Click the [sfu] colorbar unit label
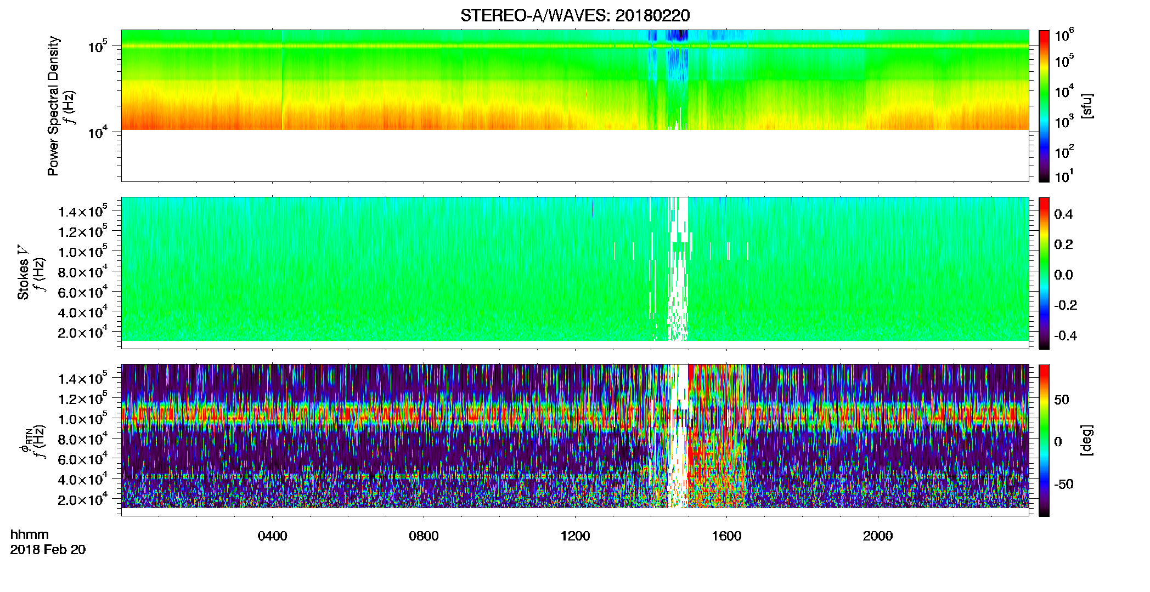The image size is (1150, 592). [x=1087, y=106]
